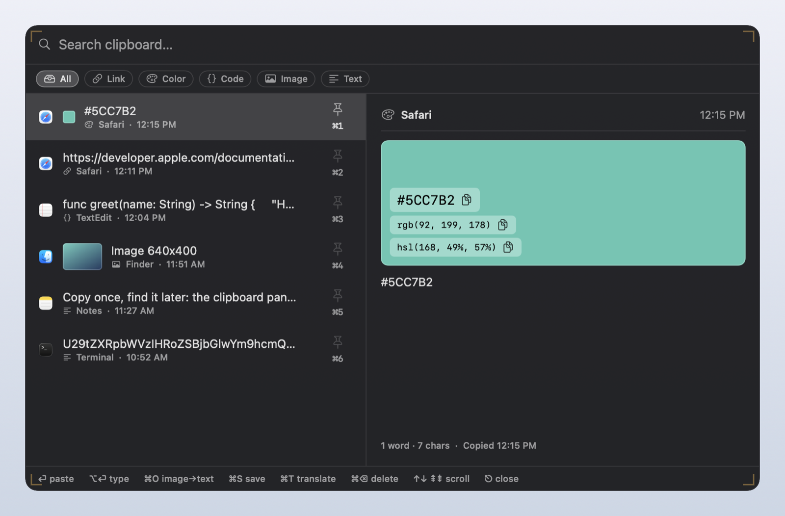Click the image→text shortcut in footer
Viewport: 785px width, 516px height.
(179, 479)
